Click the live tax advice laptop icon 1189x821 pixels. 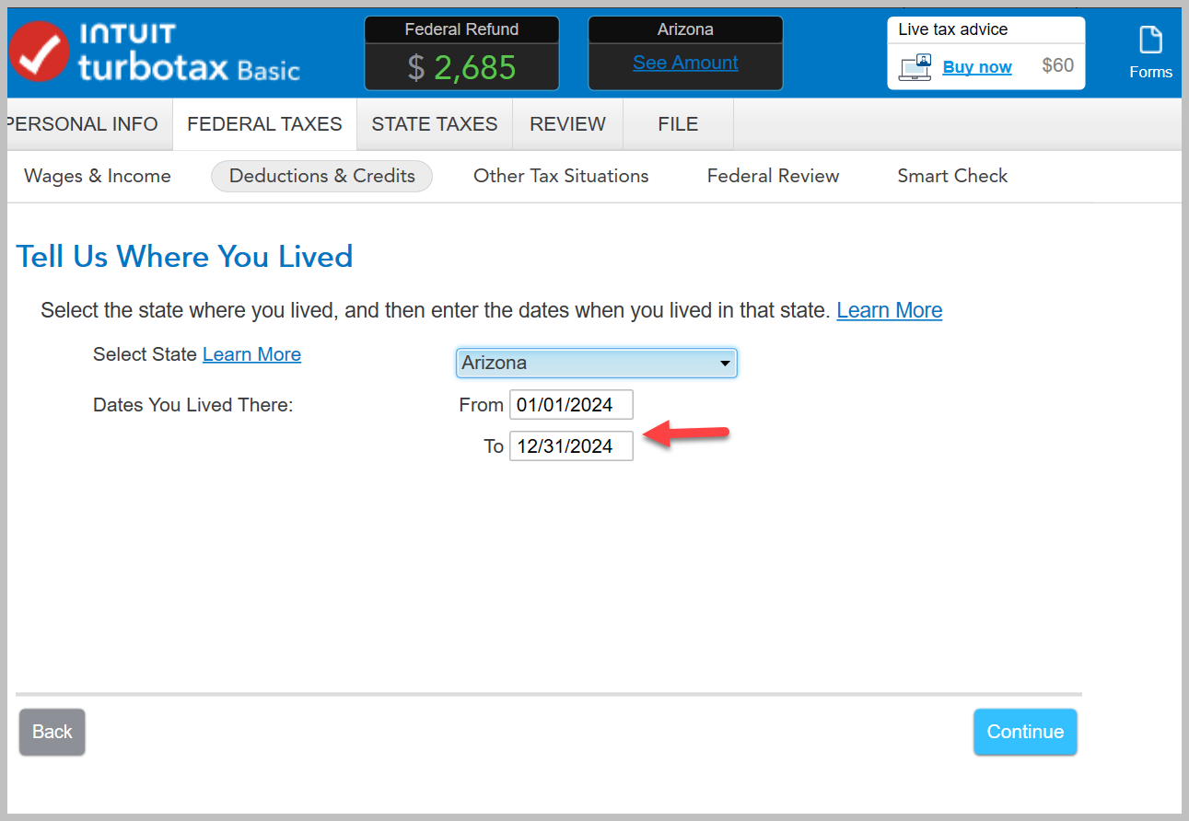tap(915, 67)
